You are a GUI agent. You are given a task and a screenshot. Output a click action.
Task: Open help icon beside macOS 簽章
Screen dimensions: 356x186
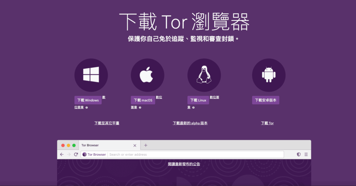point(140,108)
